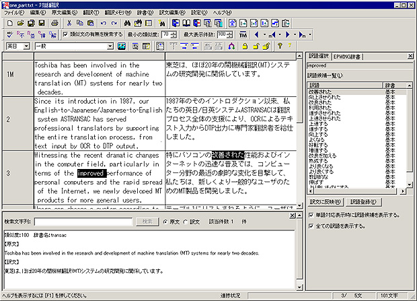The image size is (417, 301).
Task: Close the translation word selection panel
Action: (410, 56)
